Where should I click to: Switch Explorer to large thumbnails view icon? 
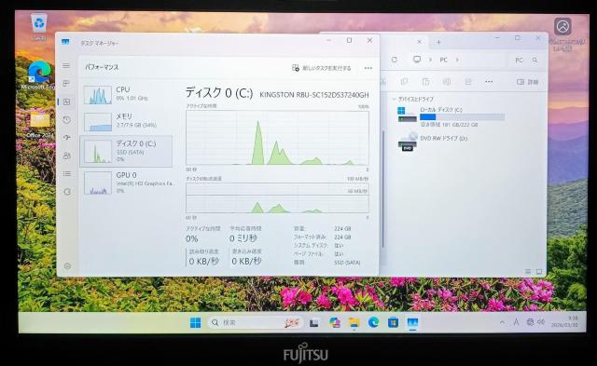539,271
